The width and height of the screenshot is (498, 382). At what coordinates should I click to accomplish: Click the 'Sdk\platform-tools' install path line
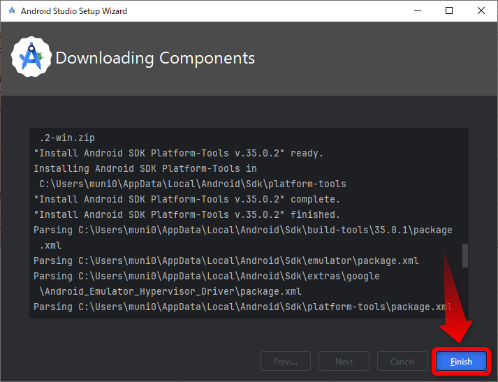(193, 184)
